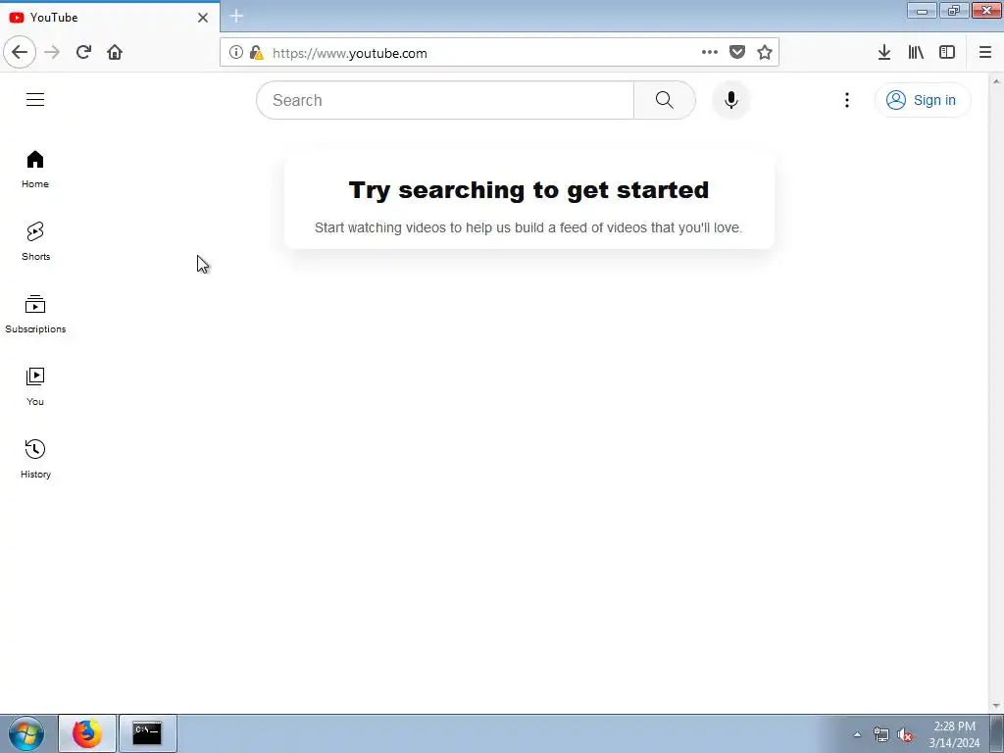Open Subscriptions in the sidebar
Screen dimensions: 1004x753
(x=35, y=314)
